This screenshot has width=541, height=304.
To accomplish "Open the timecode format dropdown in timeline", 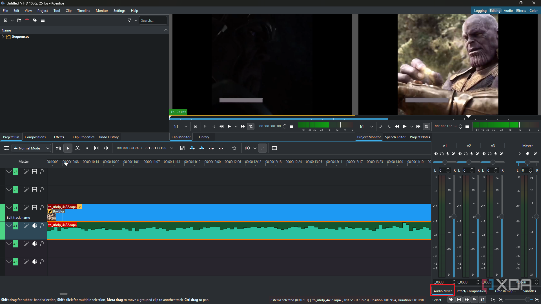I will point(172,148).
